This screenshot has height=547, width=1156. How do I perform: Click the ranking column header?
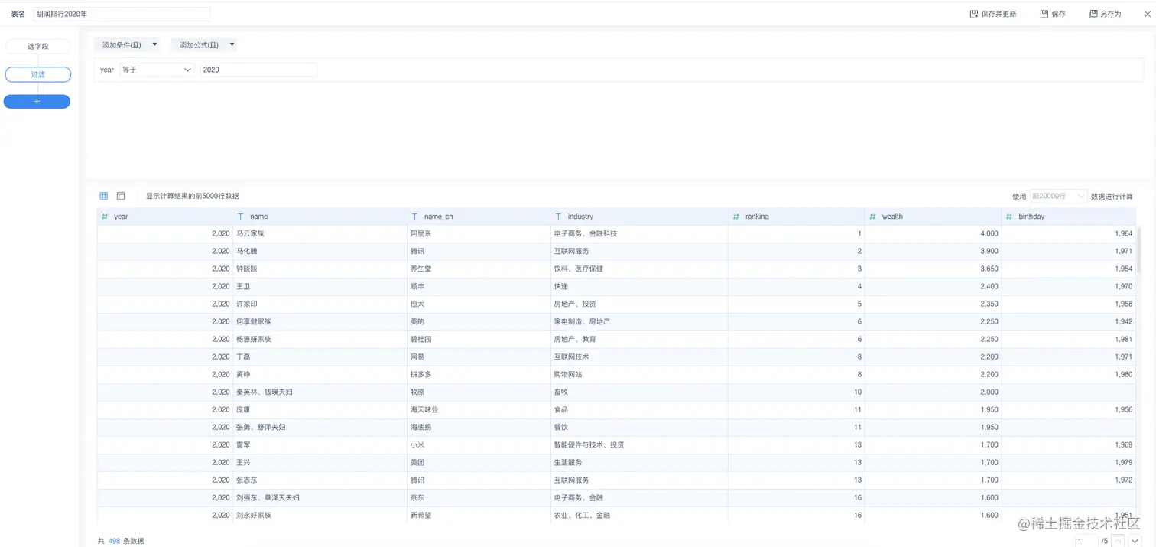(797, 217)
